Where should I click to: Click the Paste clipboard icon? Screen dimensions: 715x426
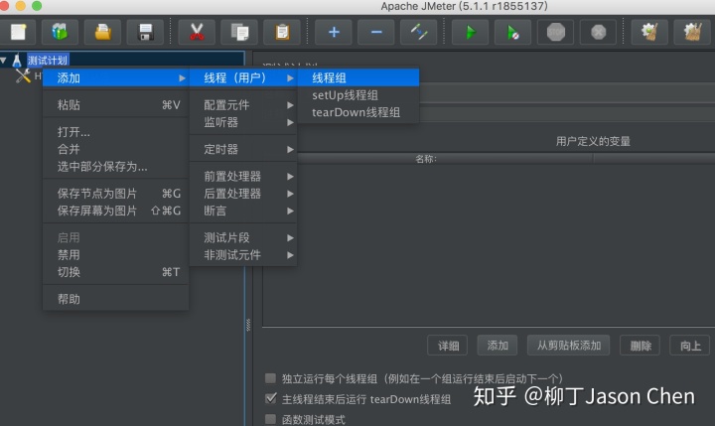[x=282, y=32]
